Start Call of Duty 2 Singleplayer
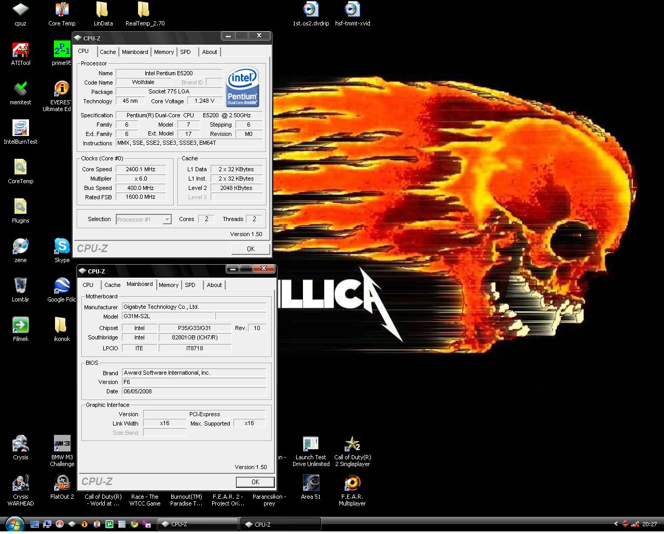 (x=352, y=451)
